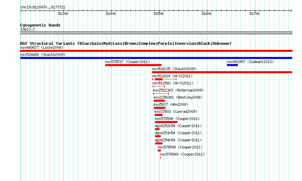This screenshot has height=181, width=302.
Task: Select the nsv578537 (Cooper2011) red bar
Action: (133, 65)
